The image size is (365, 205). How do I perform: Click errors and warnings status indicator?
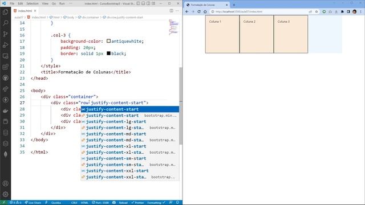[x=15, y=203]
